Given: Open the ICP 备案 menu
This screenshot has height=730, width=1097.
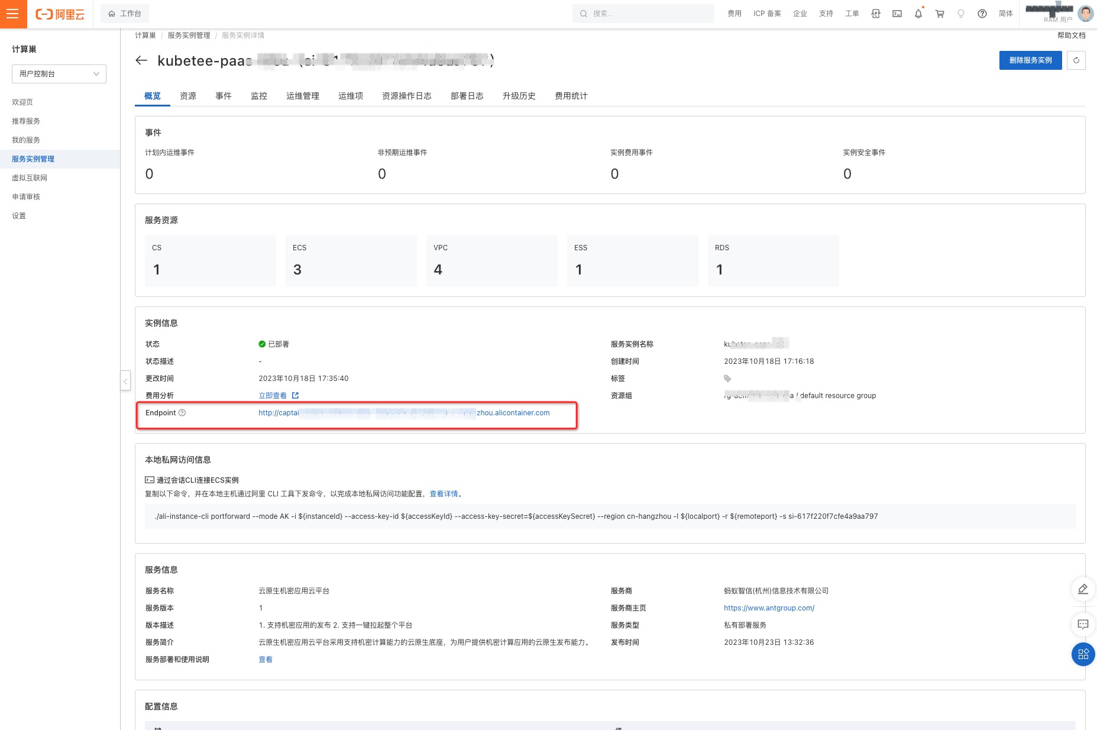Looking at the screenshot, I should point(767,14).
